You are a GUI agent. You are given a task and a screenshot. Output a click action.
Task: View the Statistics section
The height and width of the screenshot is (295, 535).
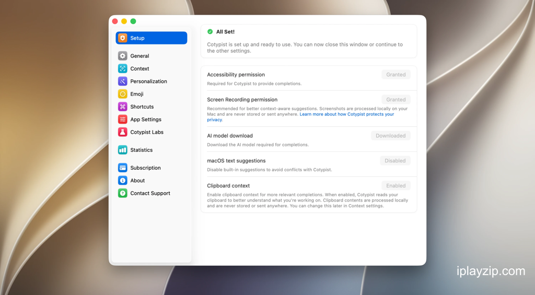(151, 150)
